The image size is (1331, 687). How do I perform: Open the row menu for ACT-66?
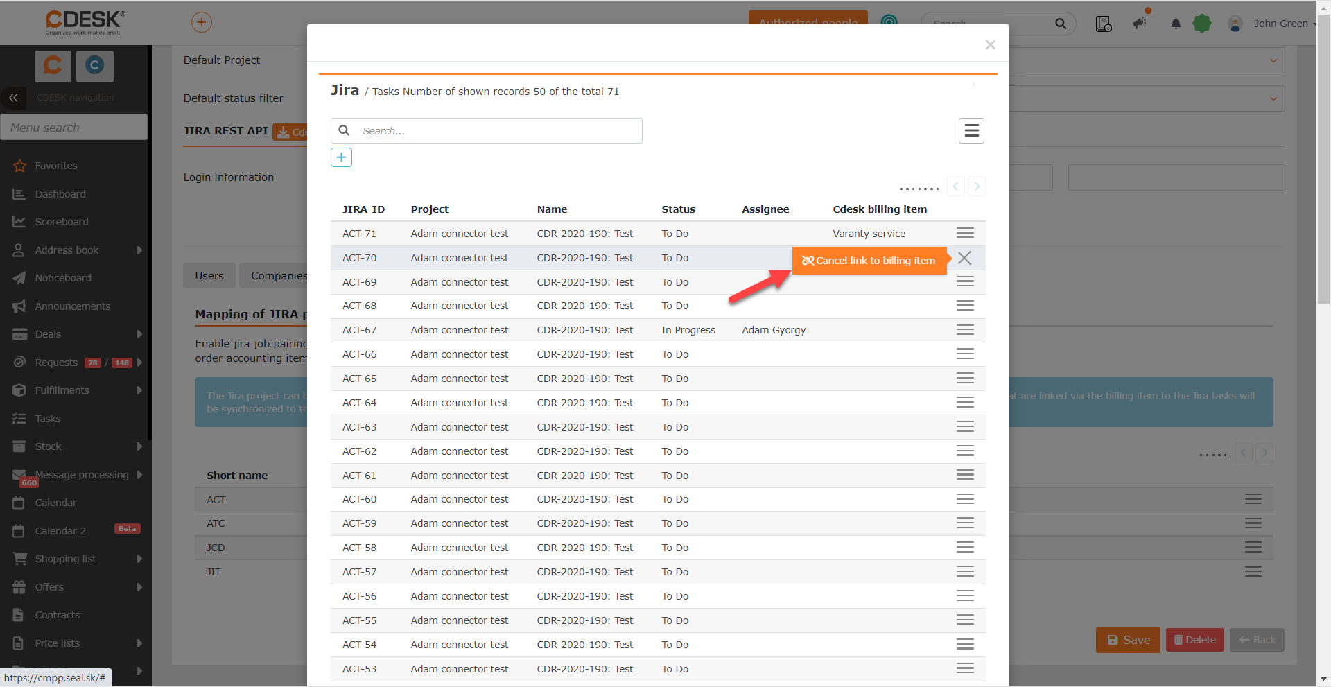(x=965, y=354)
